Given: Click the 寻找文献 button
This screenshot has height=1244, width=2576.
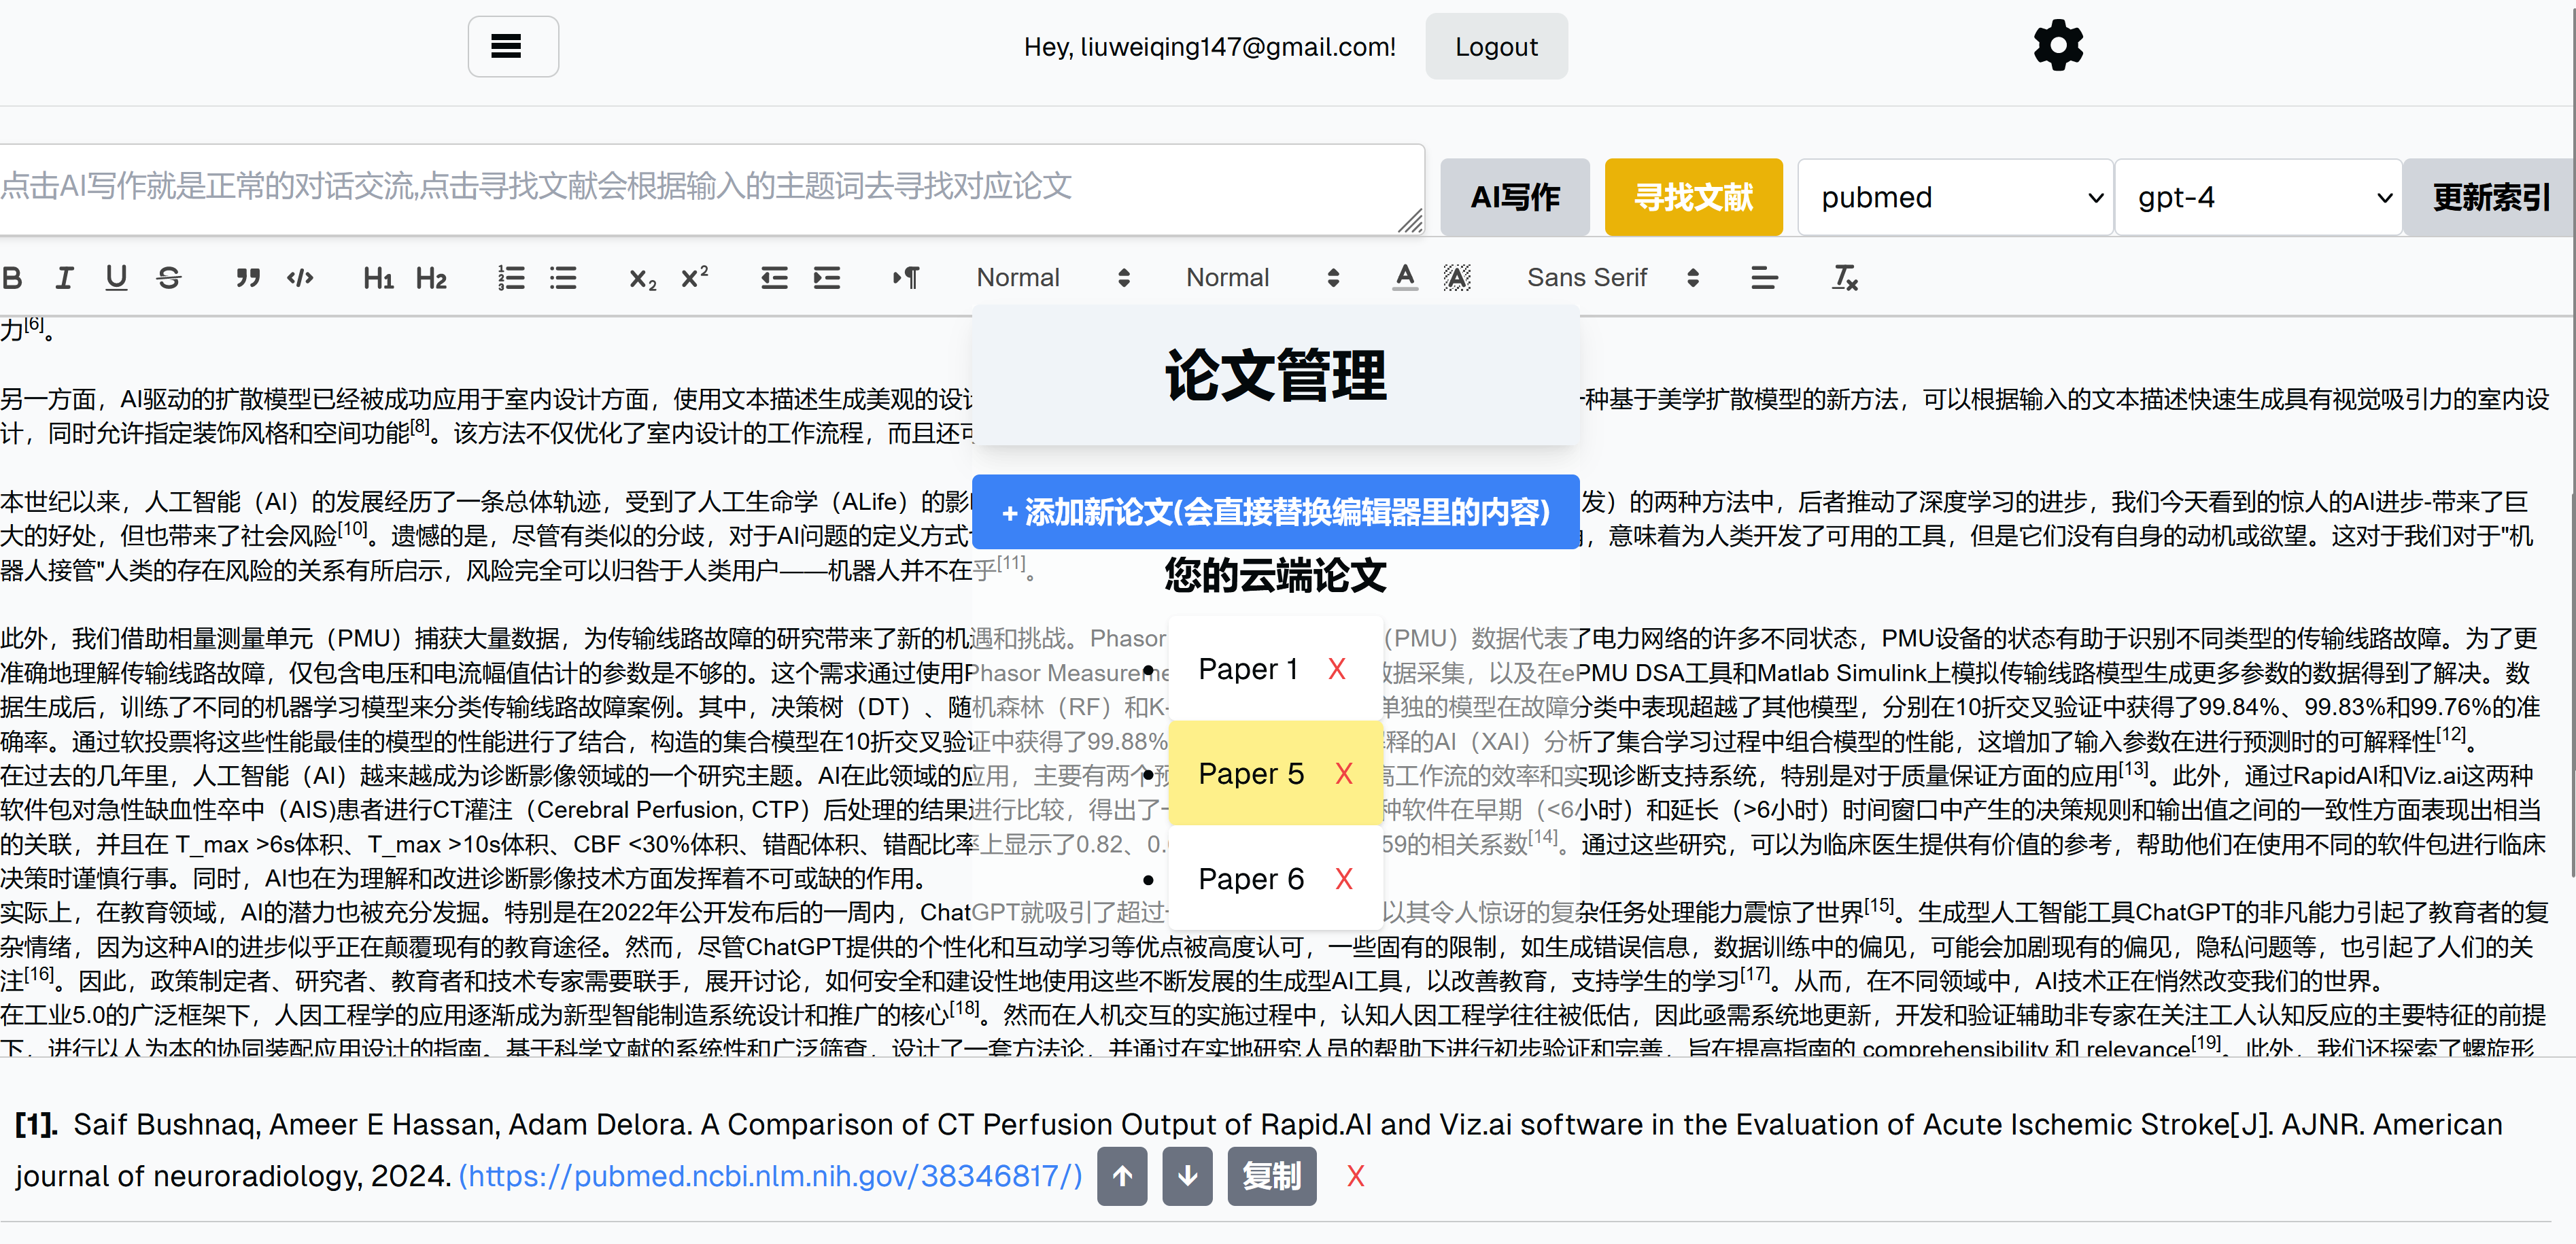Looking at the screenshot, I should click(1693, 197).
